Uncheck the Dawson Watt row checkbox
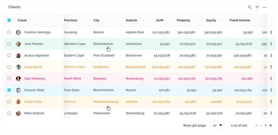Viewport: 278px width, 135px height. click(x=9, y=90)
